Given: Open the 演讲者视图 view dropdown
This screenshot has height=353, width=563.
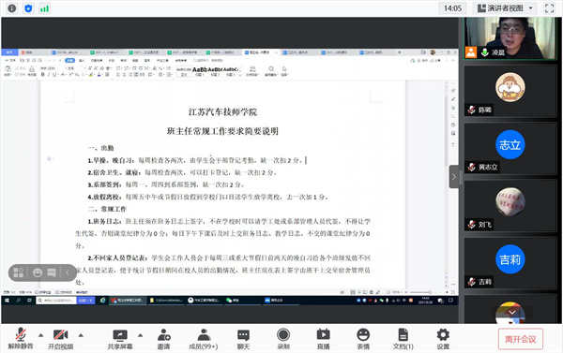Looking at the screenshot, I should (505, 8).
